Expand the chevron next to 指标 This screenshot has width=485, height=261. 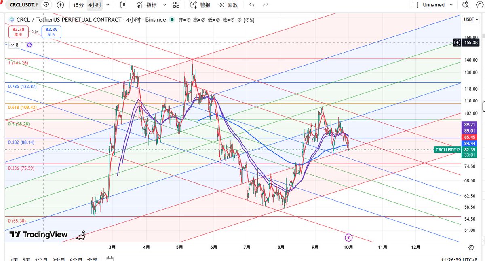click(164, 5)
